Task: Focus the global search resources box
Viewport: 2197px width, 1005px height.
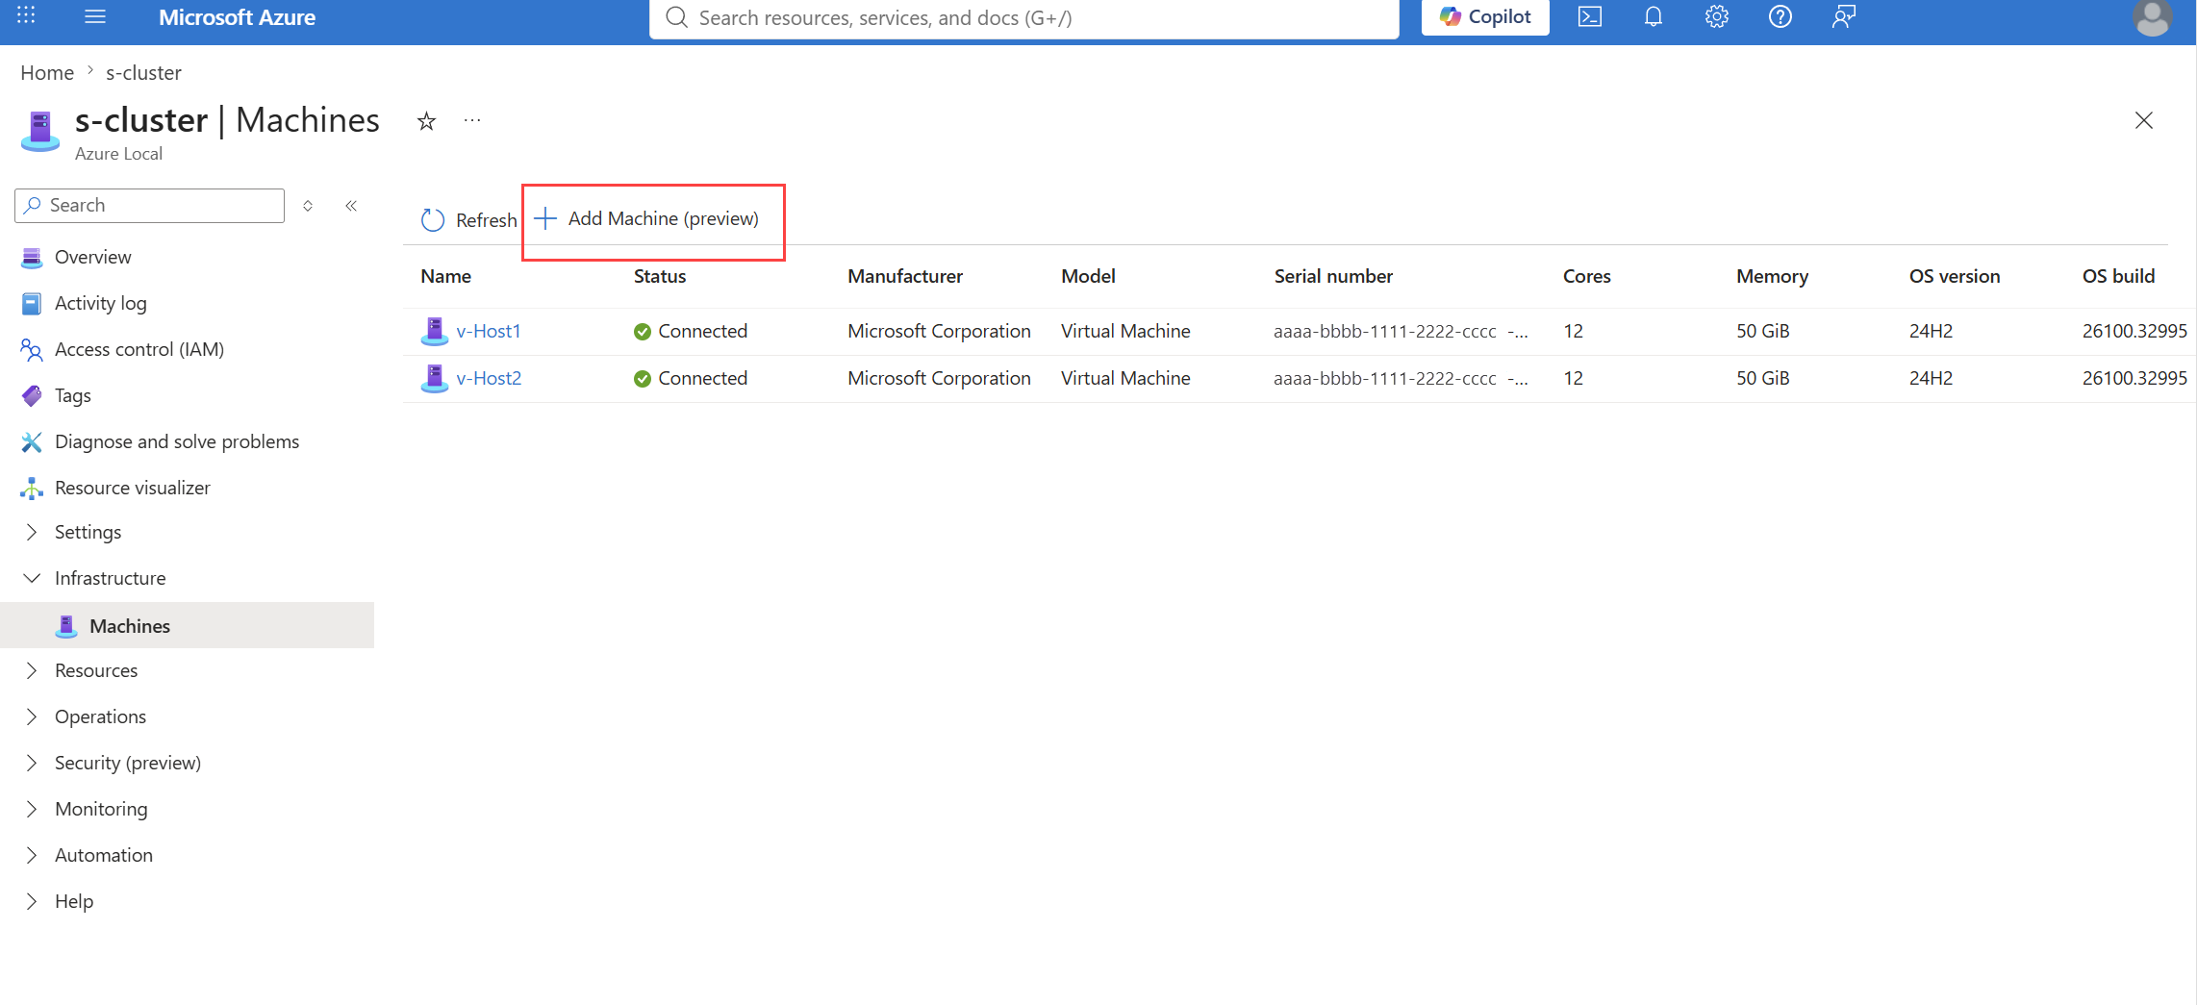Action: pyautogui.click(x=1023, y=18)
